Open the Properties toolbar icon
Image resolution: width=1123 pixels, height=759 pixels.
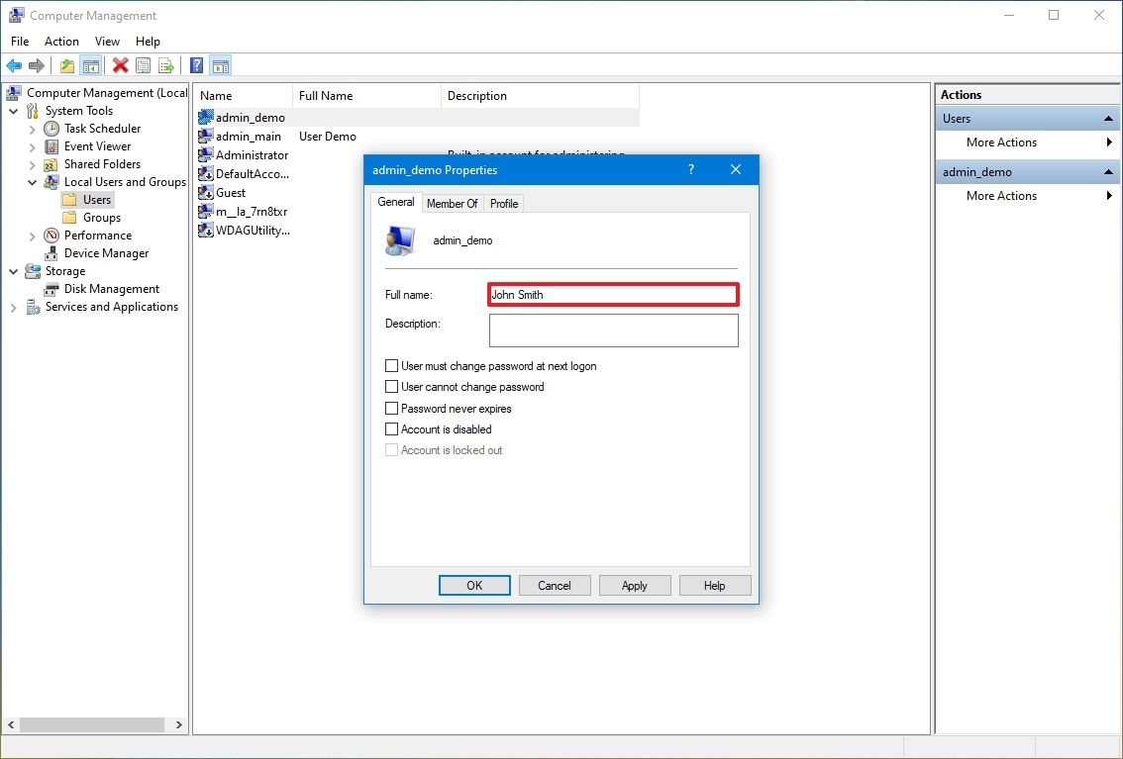(x=144, y=65)
